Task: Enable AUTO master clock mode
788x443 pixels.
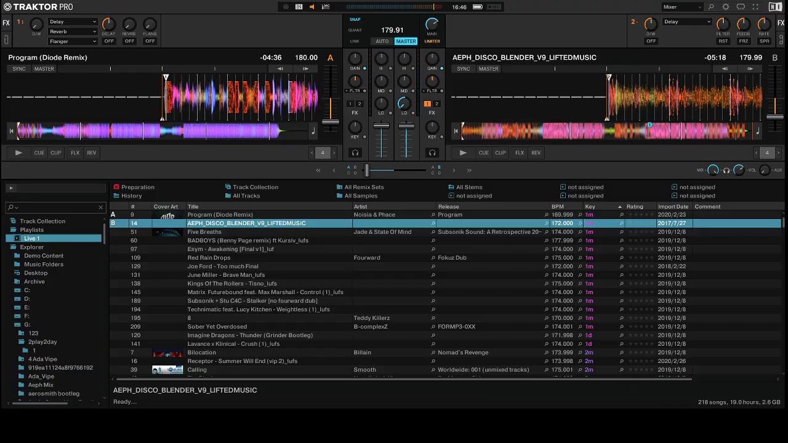Action: pos(382,41)
